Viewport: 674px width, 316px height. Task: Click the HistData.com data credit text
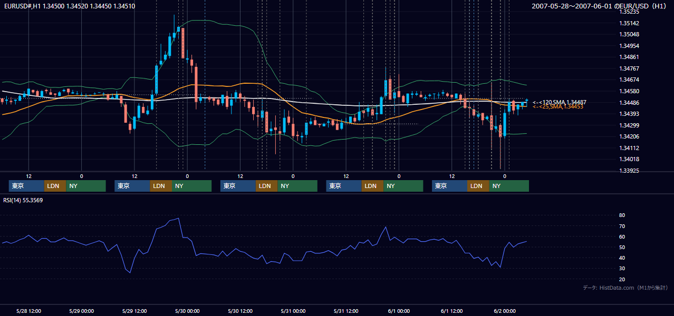(x=625, y=288)
